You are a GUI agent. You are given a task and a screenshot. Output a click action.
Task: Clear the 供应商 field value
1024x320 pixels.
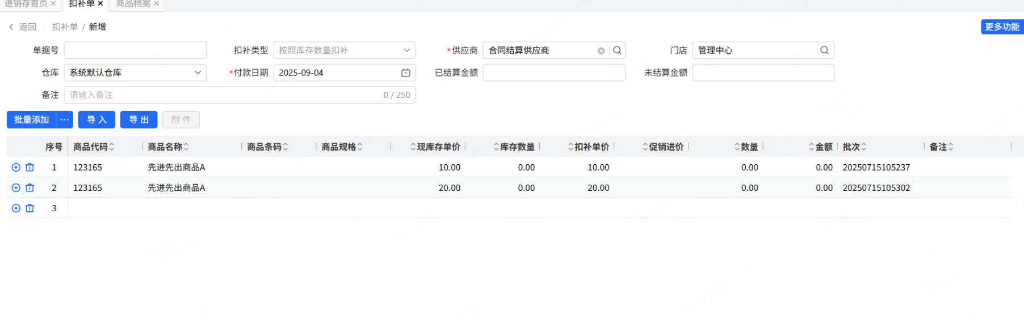pos(601,51)
